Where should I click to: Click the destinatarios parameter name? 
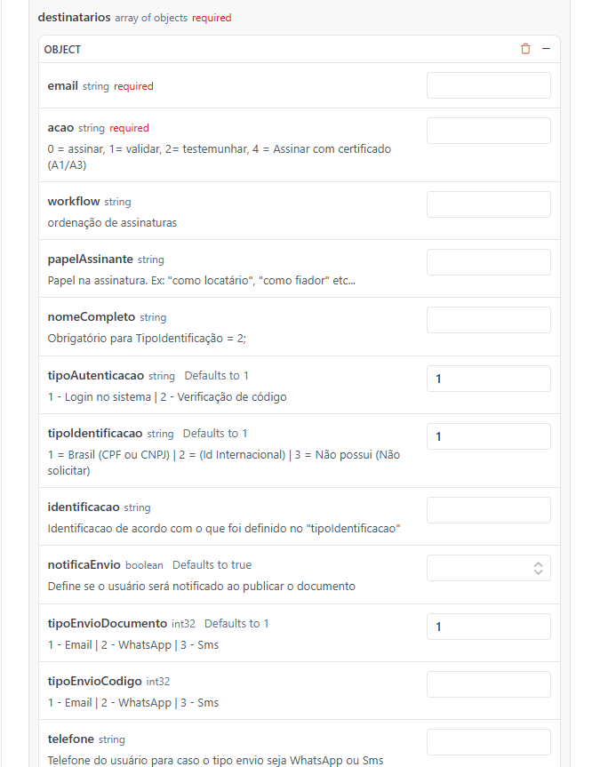[x=75, y=18]
